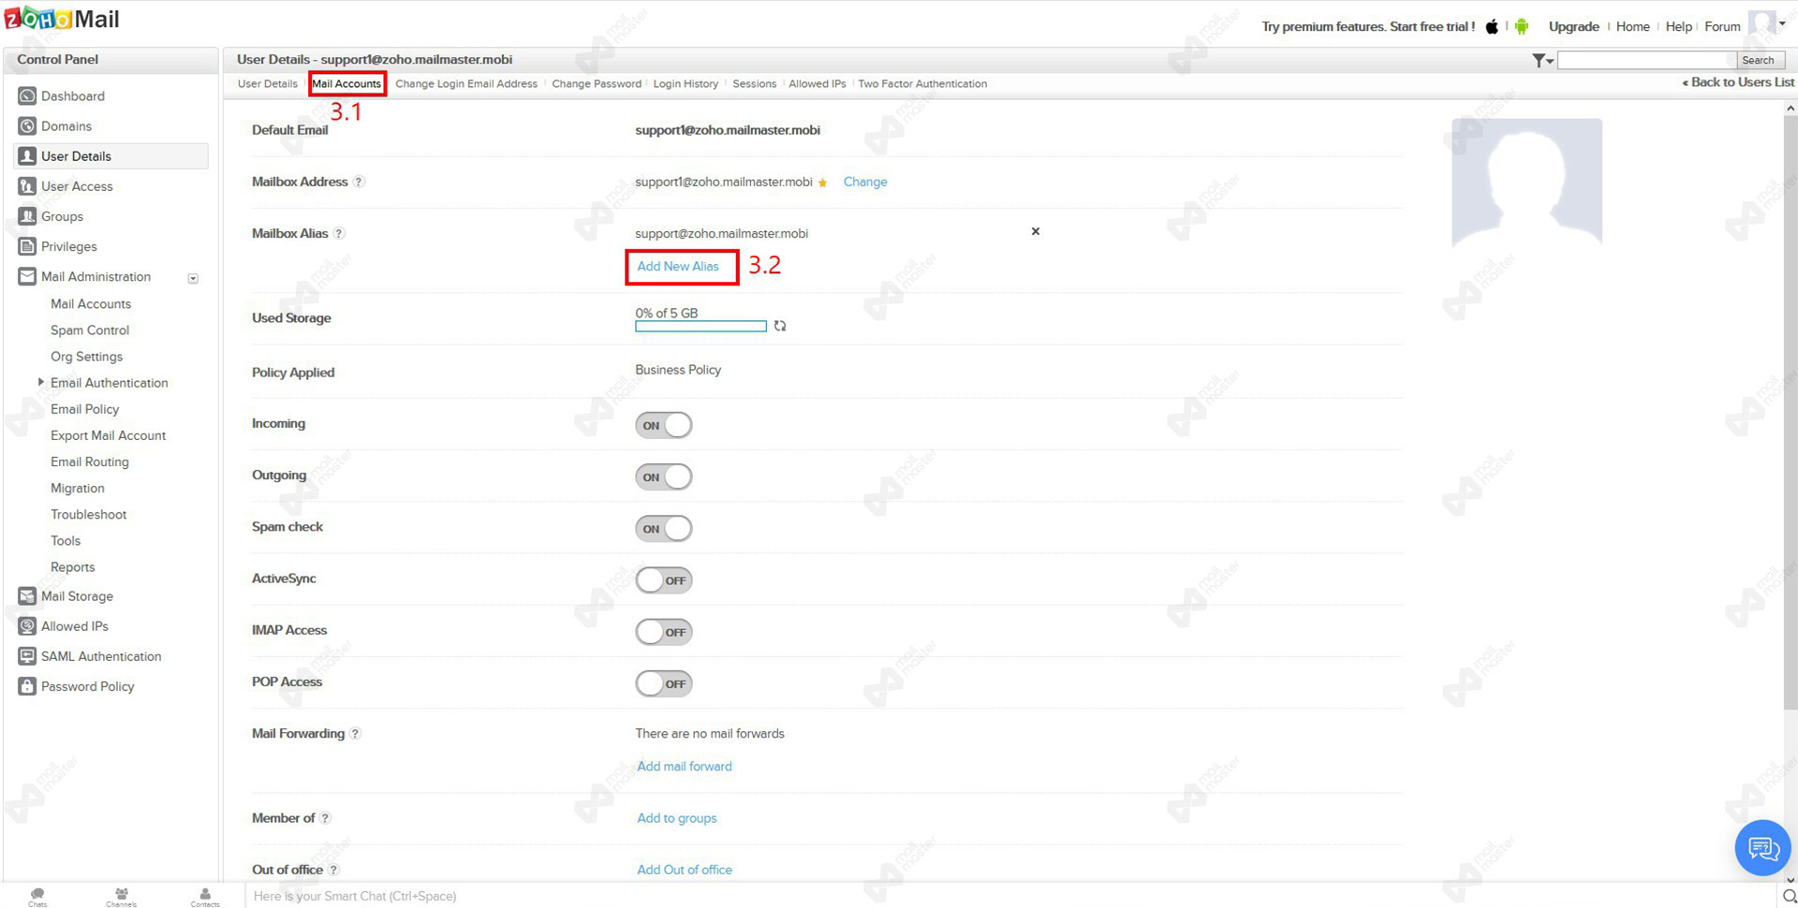
Task: Toggle the Outgoing mail switch
Action: click(x=664, y=476)
